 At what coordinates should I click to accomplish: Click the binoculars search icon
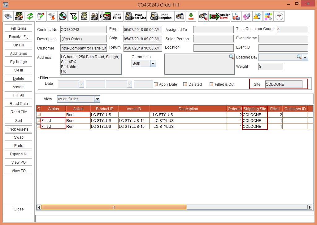8,16
